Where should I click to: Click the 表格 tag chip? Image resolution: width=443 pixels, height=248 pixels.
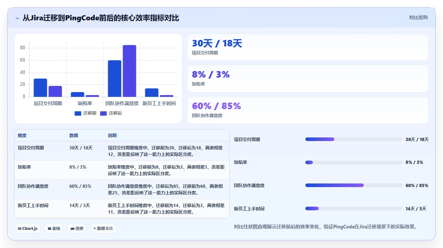click(54, 228)
